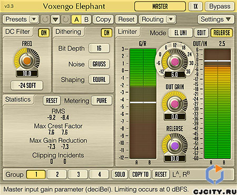Click the Statistics panel tab label
This screenshot has height=195, width=237.
click(x=18, y=100)
